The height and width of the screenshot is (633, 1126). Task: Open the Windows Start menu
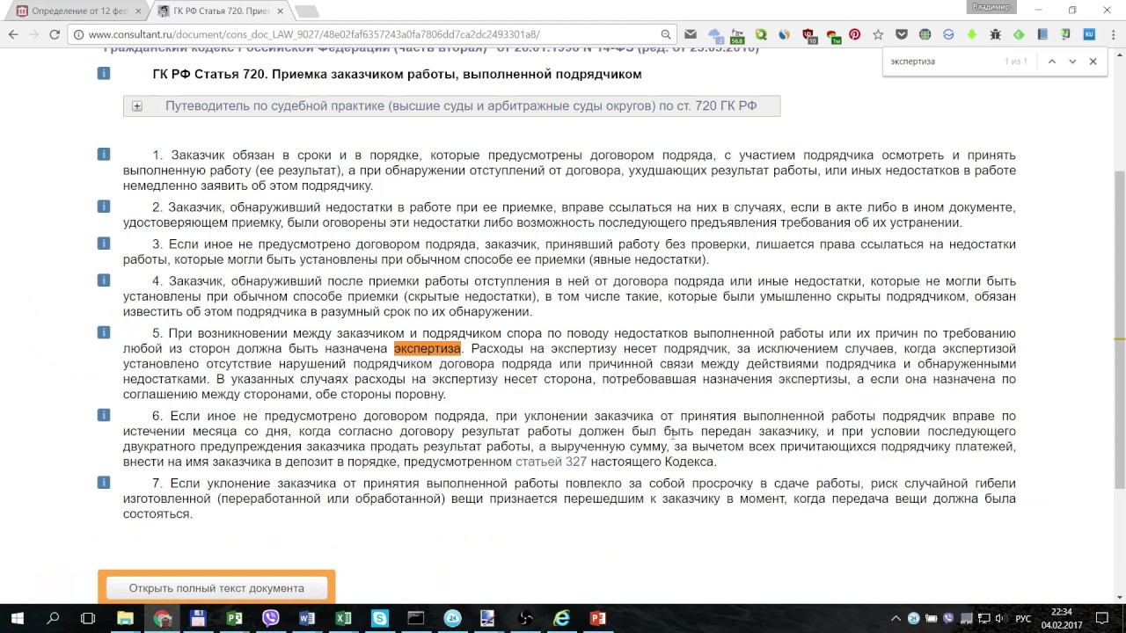17,618
